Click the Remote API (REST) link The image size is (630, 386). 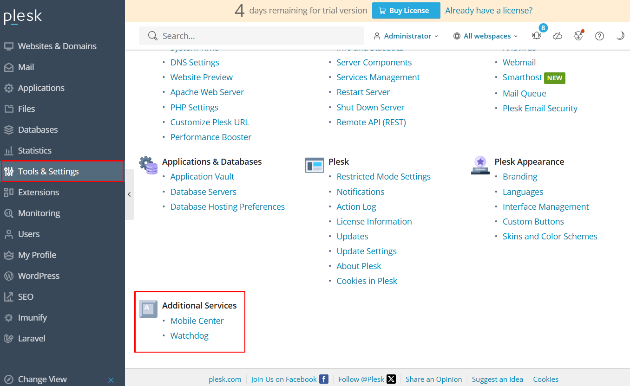pyautogui.click(x=371, y=122)
